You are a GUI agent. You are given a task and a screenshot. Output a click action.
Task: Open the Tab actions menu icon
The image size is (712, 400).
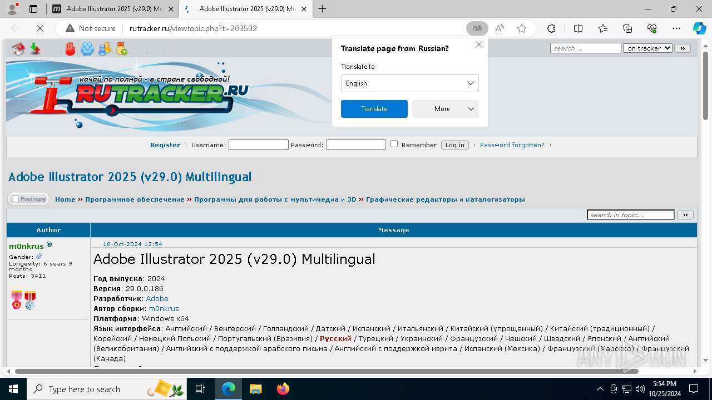(33, 9)
